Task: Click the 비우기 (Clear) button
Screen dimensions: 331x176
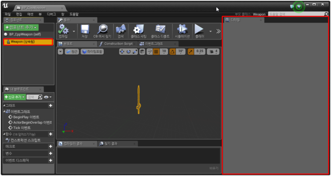Action: pos(214,168)
